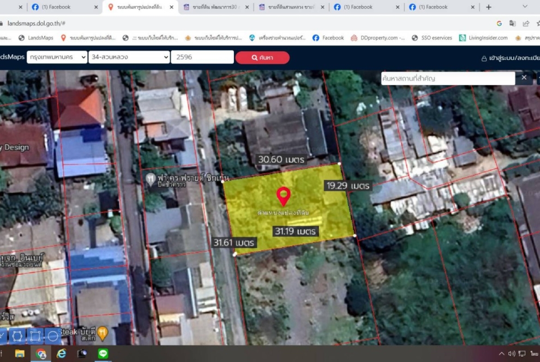Click the 31.61 เมตร measurement label
The image size is (540, 362).
tap(234, 243)
